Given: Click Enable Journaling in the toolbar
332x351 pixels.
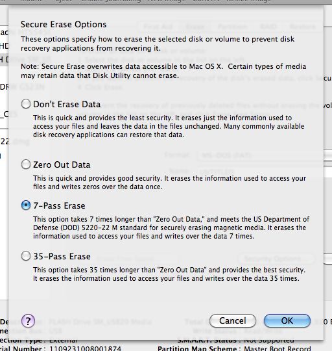Looking at the screenshot, I should coord(111,1).
